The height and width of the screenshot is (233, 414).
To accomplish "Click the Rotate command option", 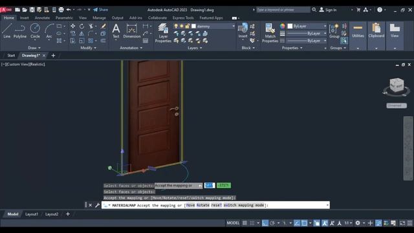I will click(x=202, y=205).
